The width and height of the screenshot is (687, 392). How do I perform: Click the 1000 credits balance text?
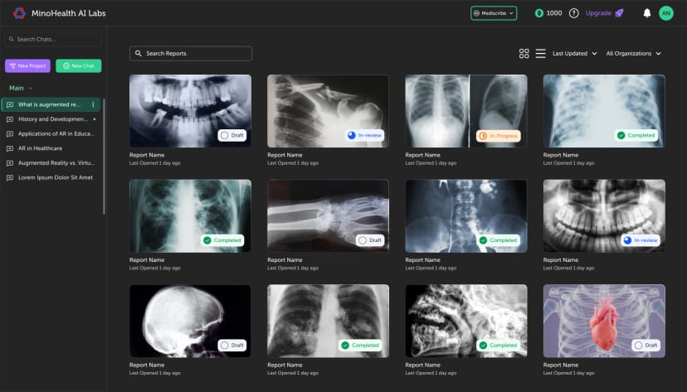coord(554,13)
